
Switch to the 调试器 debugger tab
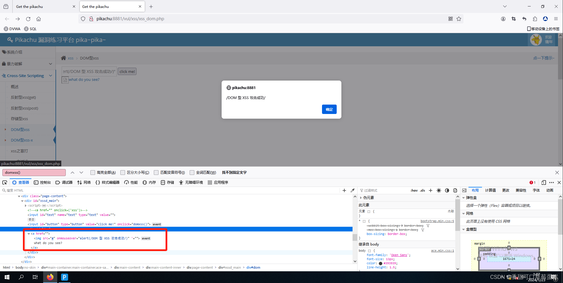pos(64,183)
